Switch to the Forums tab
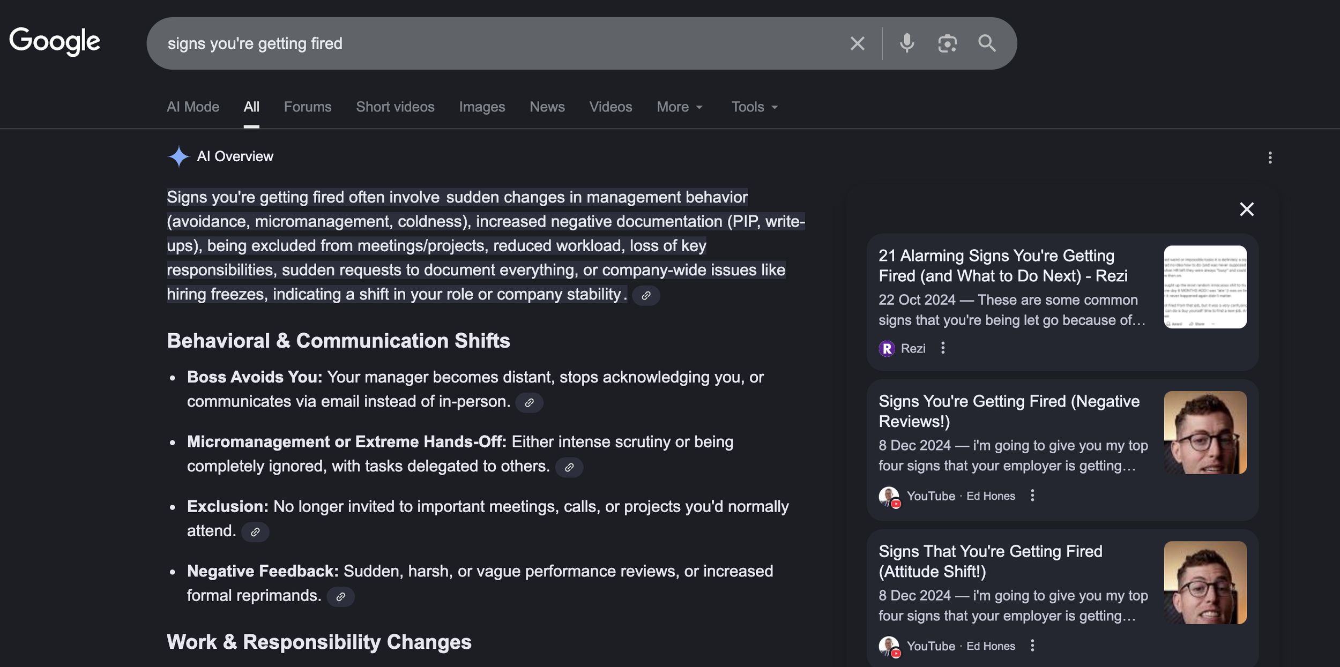This screenshot has height=667, width=1340. point(308,107)
